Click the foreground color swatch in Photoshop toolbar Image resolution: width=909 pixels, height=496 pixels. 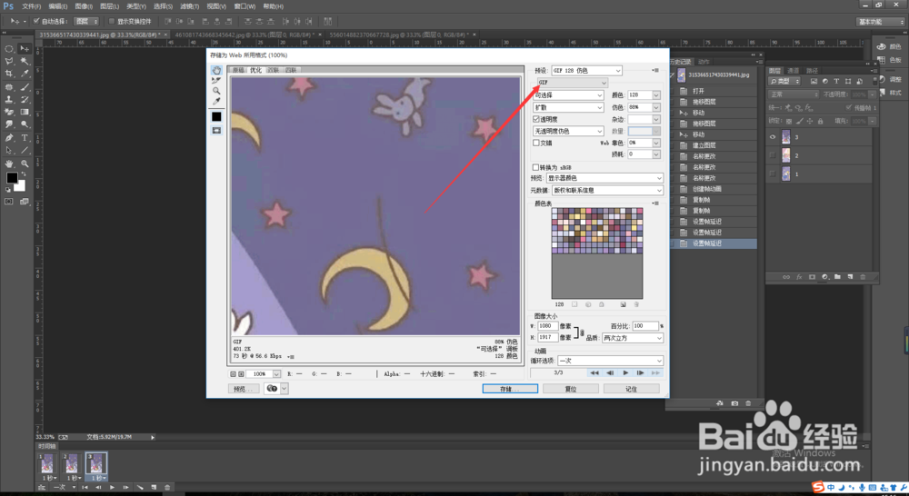[x=12, y=178]
